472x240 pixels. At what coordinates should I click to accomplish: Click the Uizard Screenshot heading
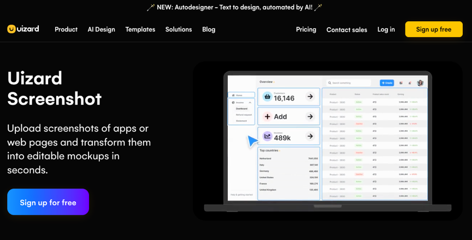(55, 88)
